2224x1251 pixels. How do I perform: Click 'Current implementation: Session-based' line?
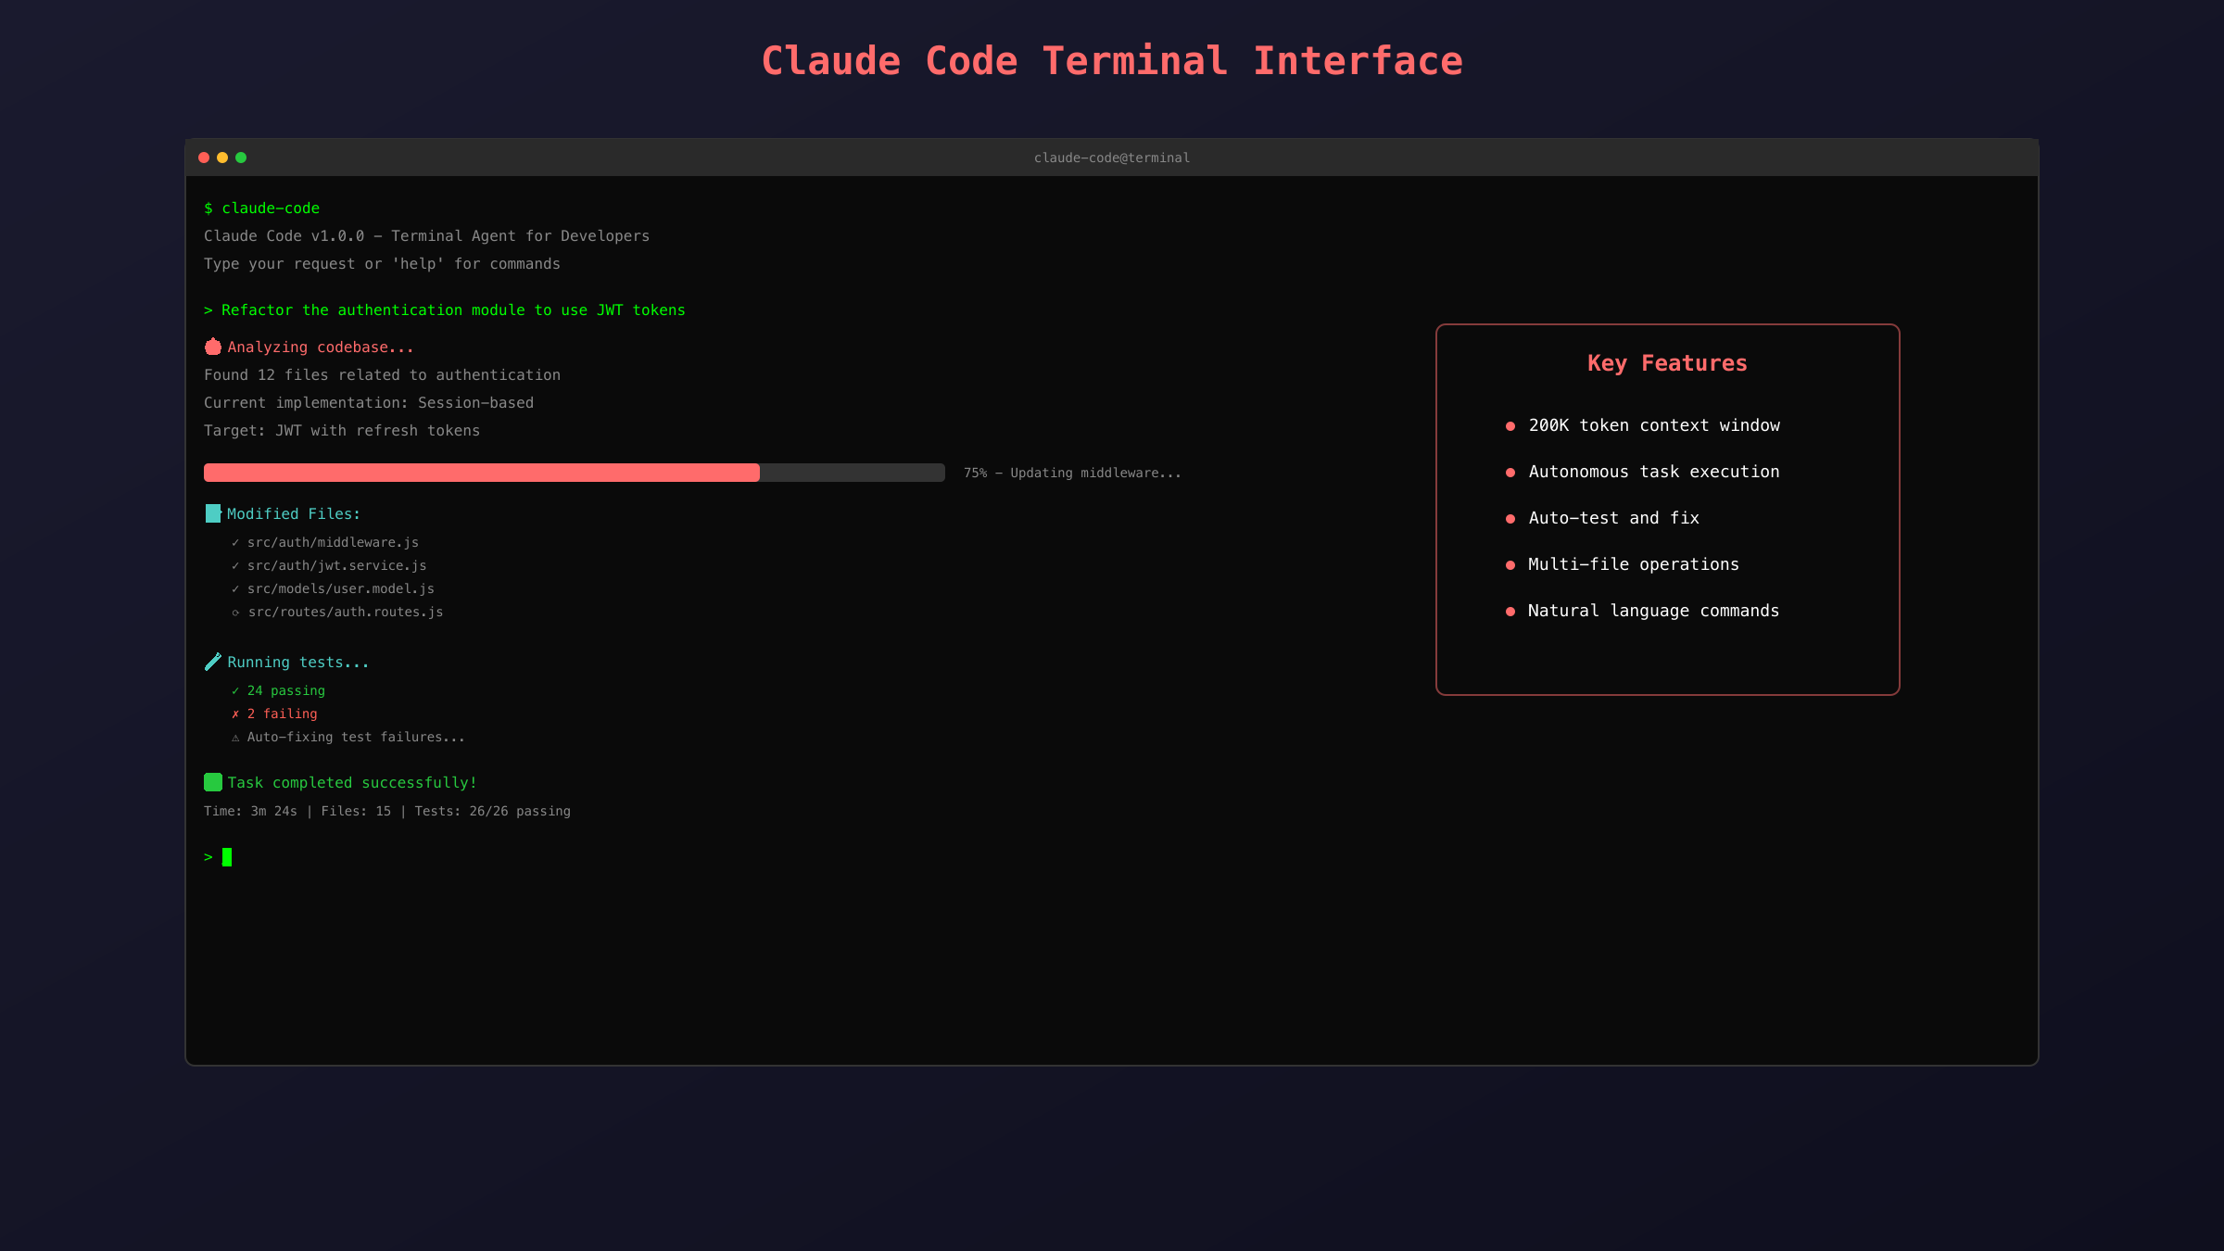coord(369,403)
